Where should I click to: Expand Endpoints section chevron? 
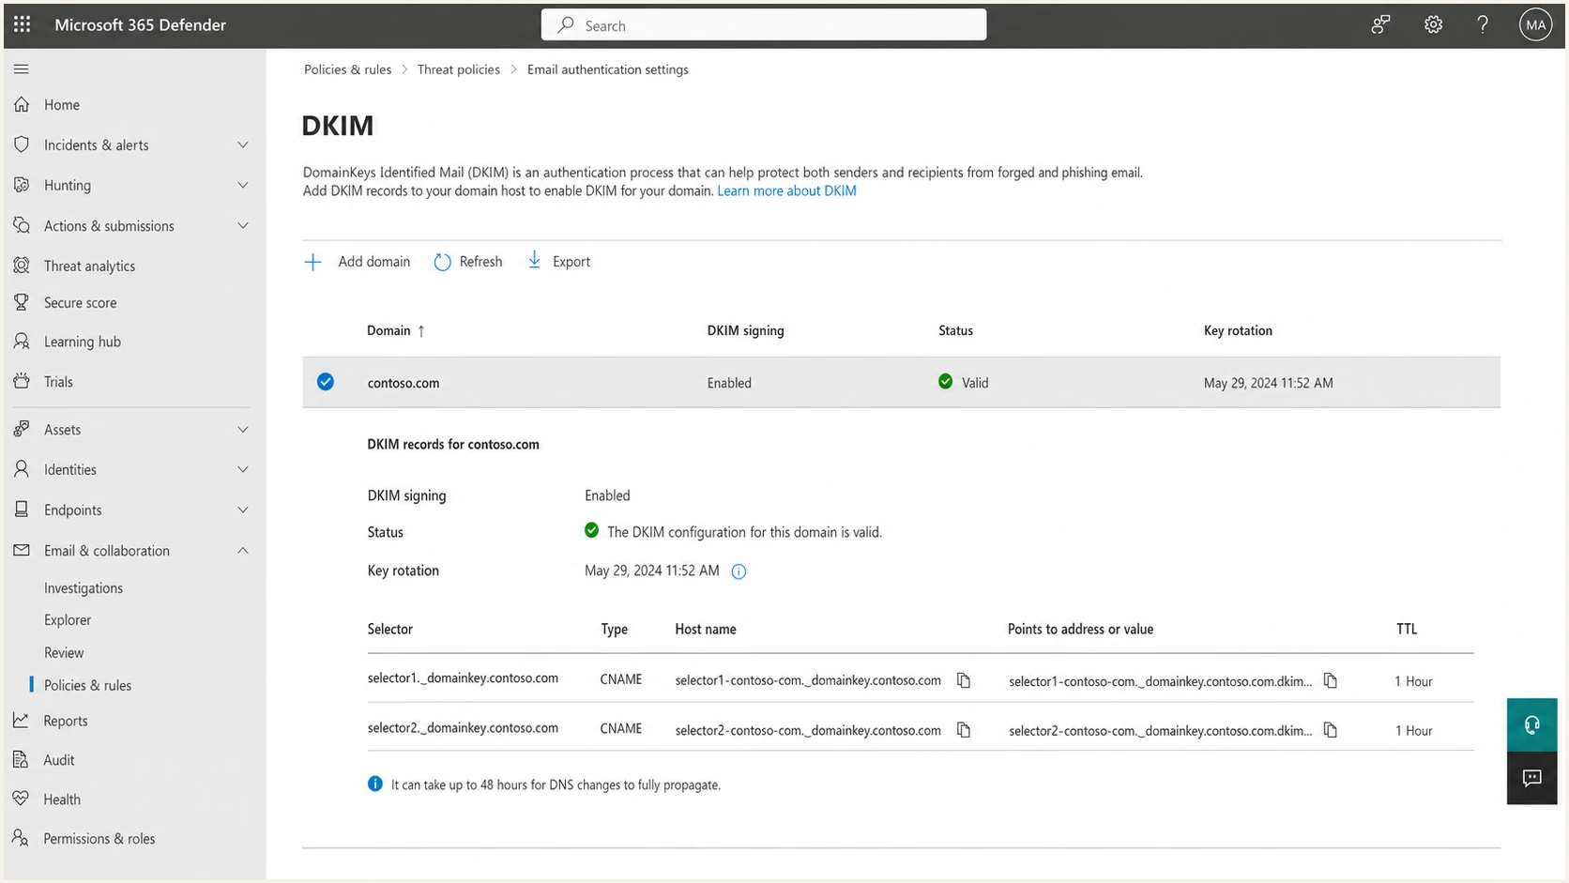coord(243,510)
